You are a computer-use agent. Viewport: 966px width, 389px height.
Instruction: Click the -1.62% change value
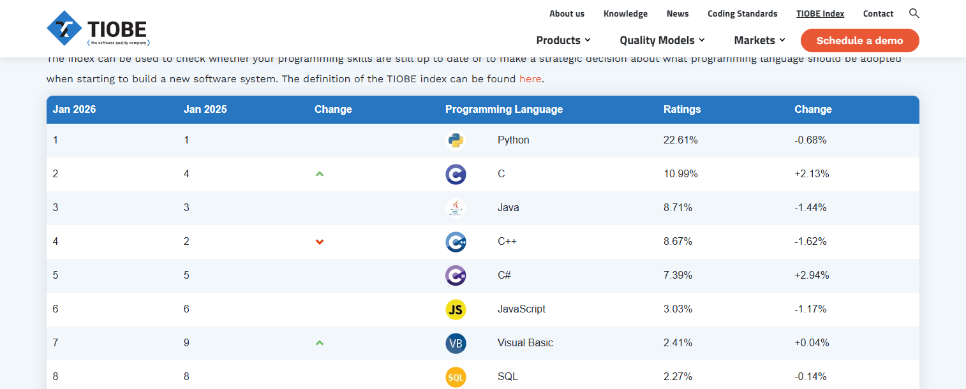pyautogui.click(x=810, y=242)
